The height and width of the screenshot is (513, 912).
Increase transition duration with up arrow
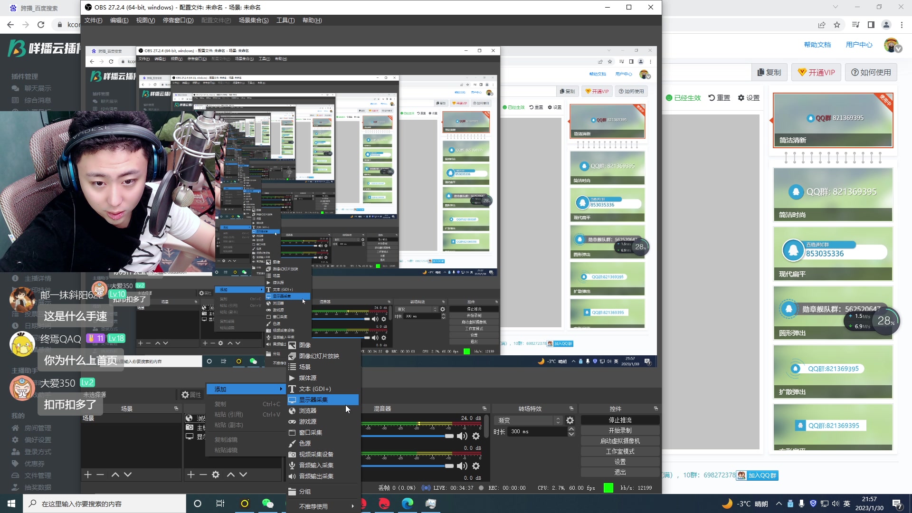click(x=571, y=429)
